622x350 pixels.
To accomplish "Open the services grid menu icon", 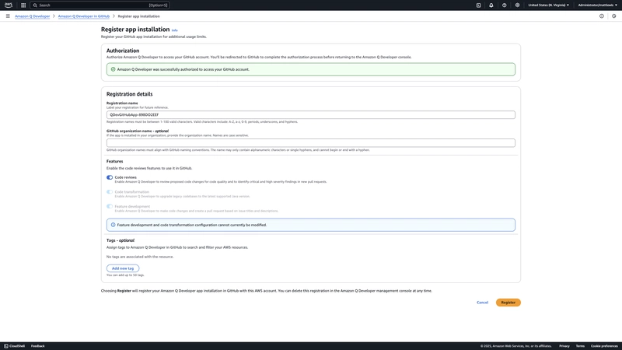I will point(23,5).
